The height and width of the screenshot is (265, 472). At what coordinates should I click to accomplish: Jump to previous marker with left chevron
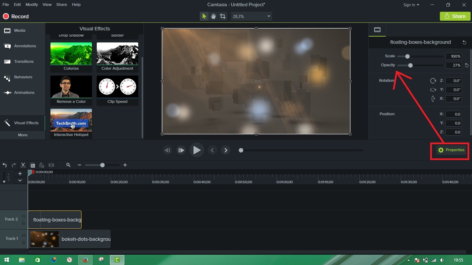tap(213, 150)
